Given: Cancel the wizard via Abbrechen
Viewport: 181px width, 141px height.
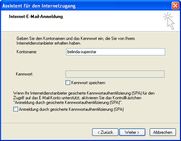Looking at the screenshot, I should pos(163,132).
